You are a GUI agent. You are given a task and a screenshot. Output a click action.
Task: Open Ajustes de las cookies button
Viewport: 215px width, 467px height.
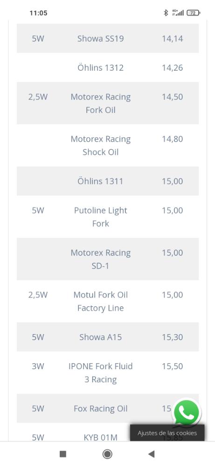point(167,433)
